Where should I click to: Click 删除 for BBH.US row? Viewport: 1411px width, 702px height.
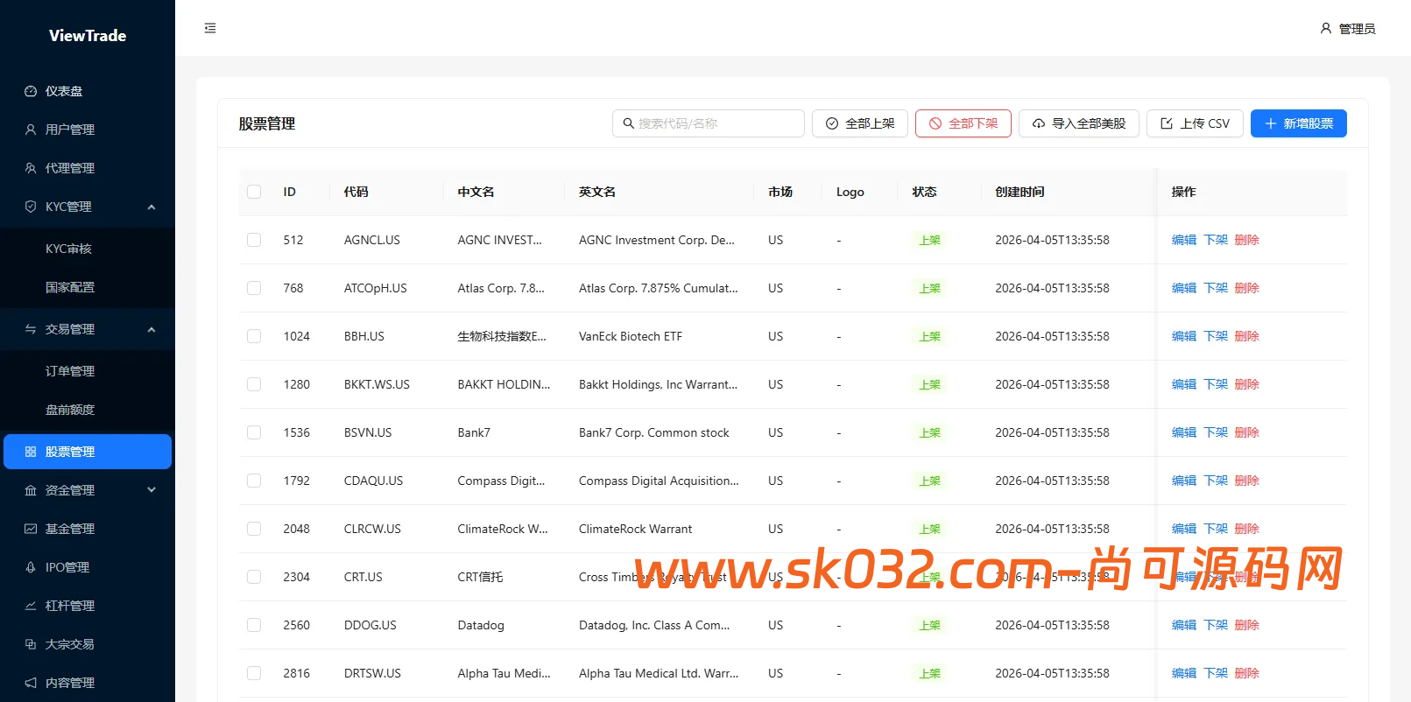(x=1247, y=336)
